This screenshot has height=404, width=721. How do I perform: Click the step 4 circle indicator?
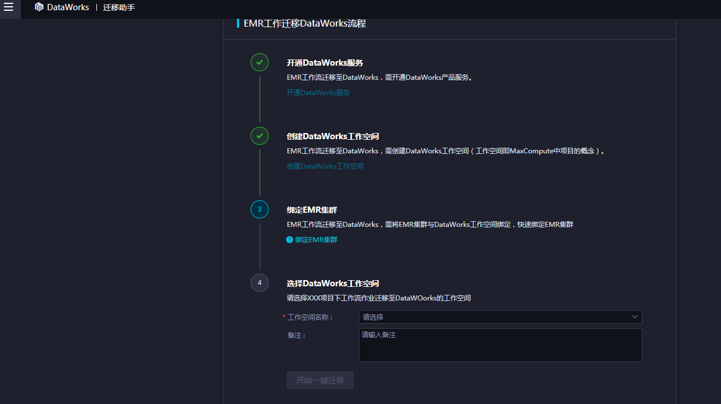pos(260,283)
